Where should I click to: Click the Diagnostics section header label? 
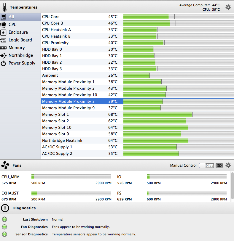24,208
